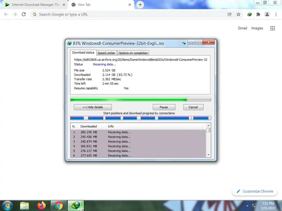The width and height of the screenshot is (282, 211).
Task: Click the IDM extension icon in Chrome toolbar
Action: click(250, 14)
